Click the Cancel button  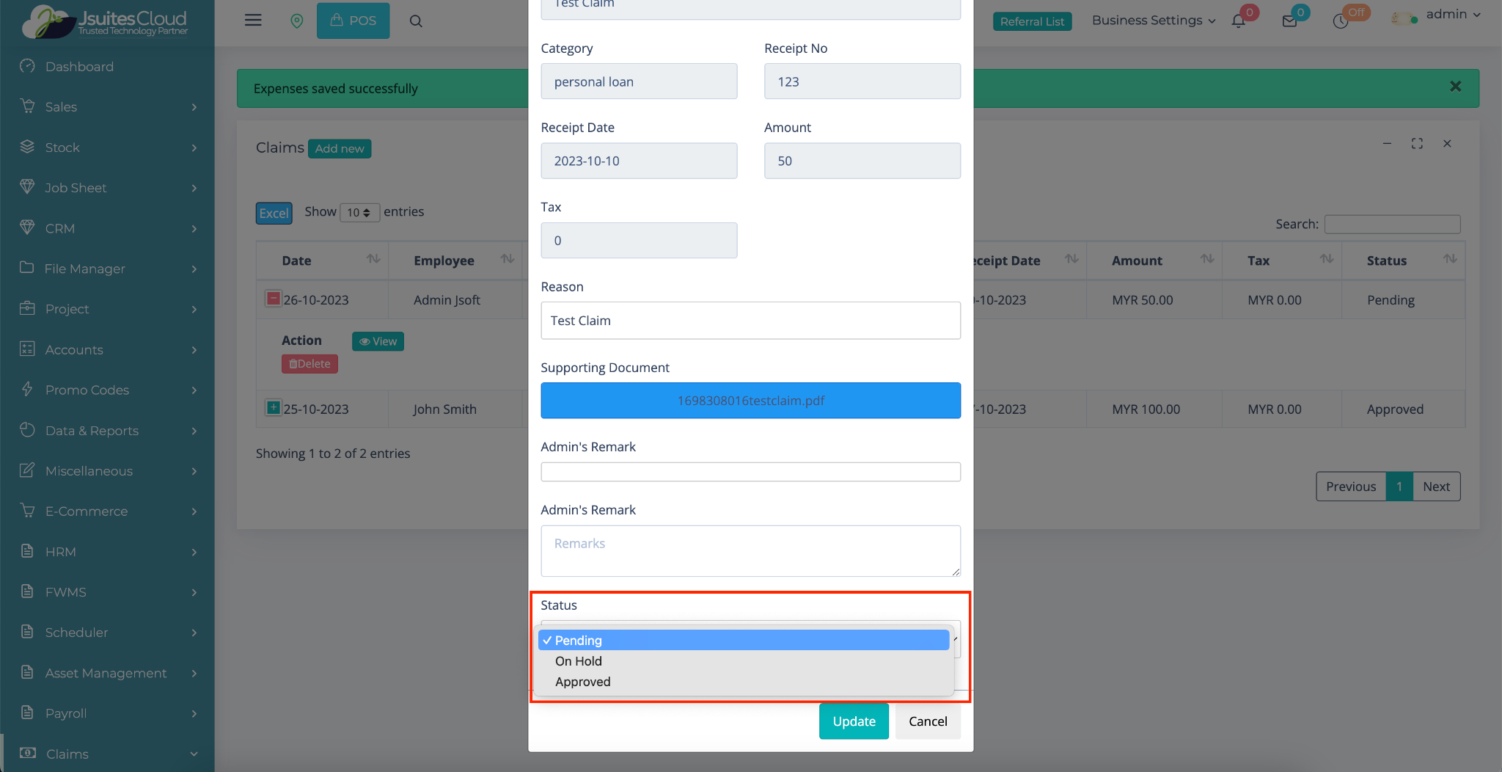pyautogui.click(x=928, y=721)
